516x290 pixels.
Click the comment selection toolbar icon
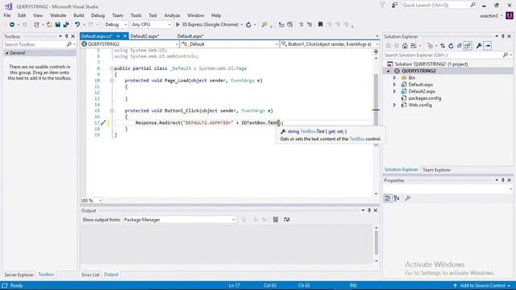301,25
